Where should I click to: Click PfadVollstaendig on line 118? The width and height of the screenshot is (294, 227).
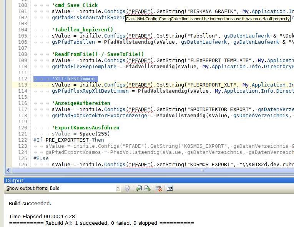[181, 115]
